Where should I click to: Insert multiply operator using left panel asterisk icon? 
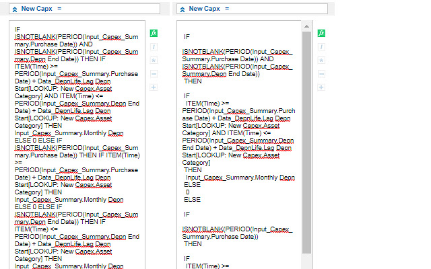[154, 61]
